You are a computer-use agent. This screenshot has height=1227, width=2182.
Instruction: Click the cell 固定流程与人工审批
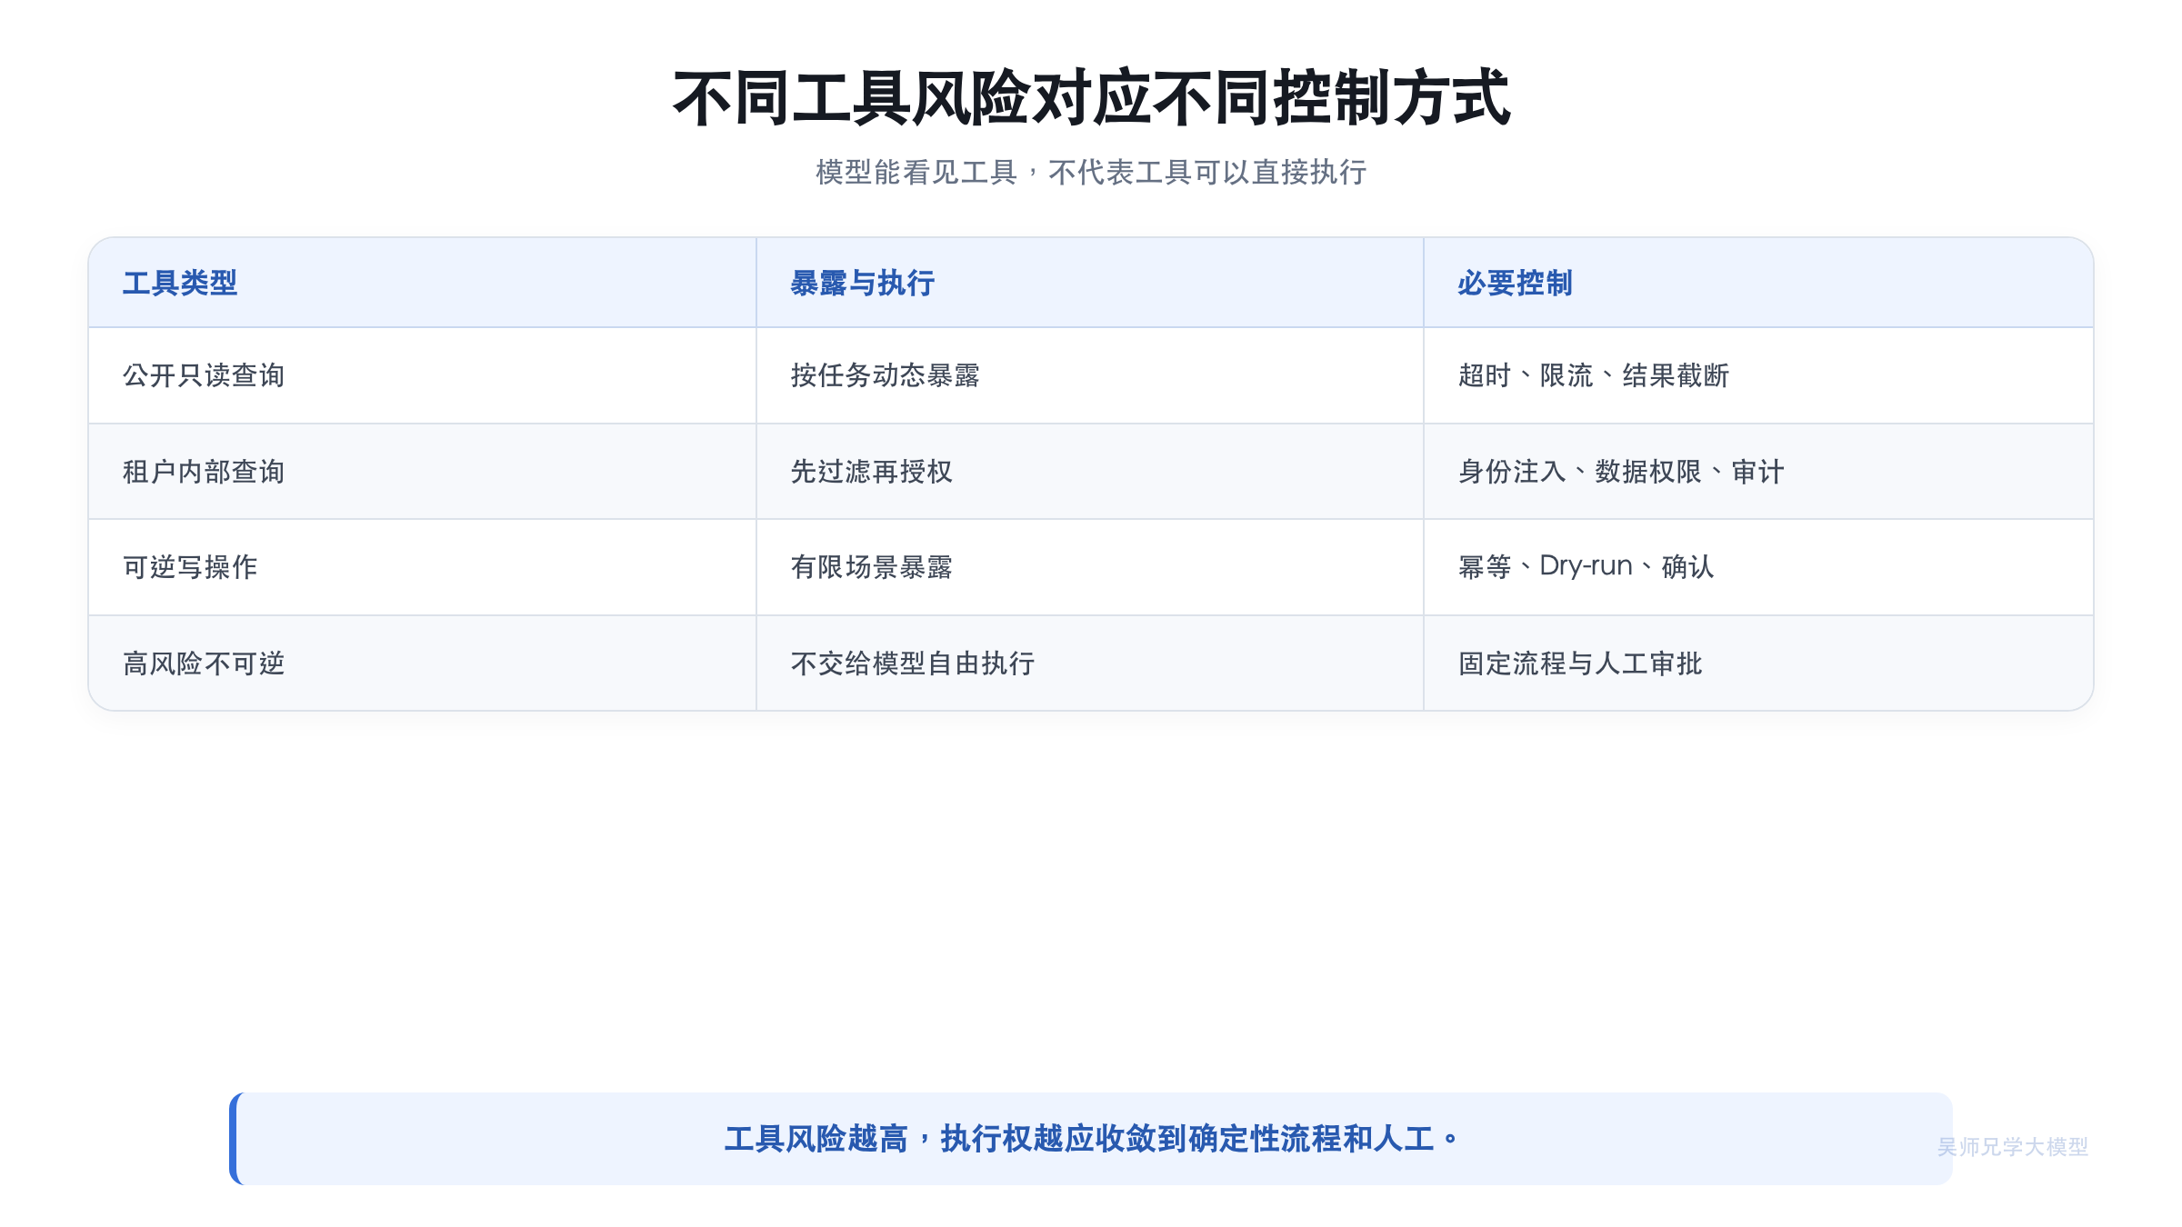tap(1758, 663)
